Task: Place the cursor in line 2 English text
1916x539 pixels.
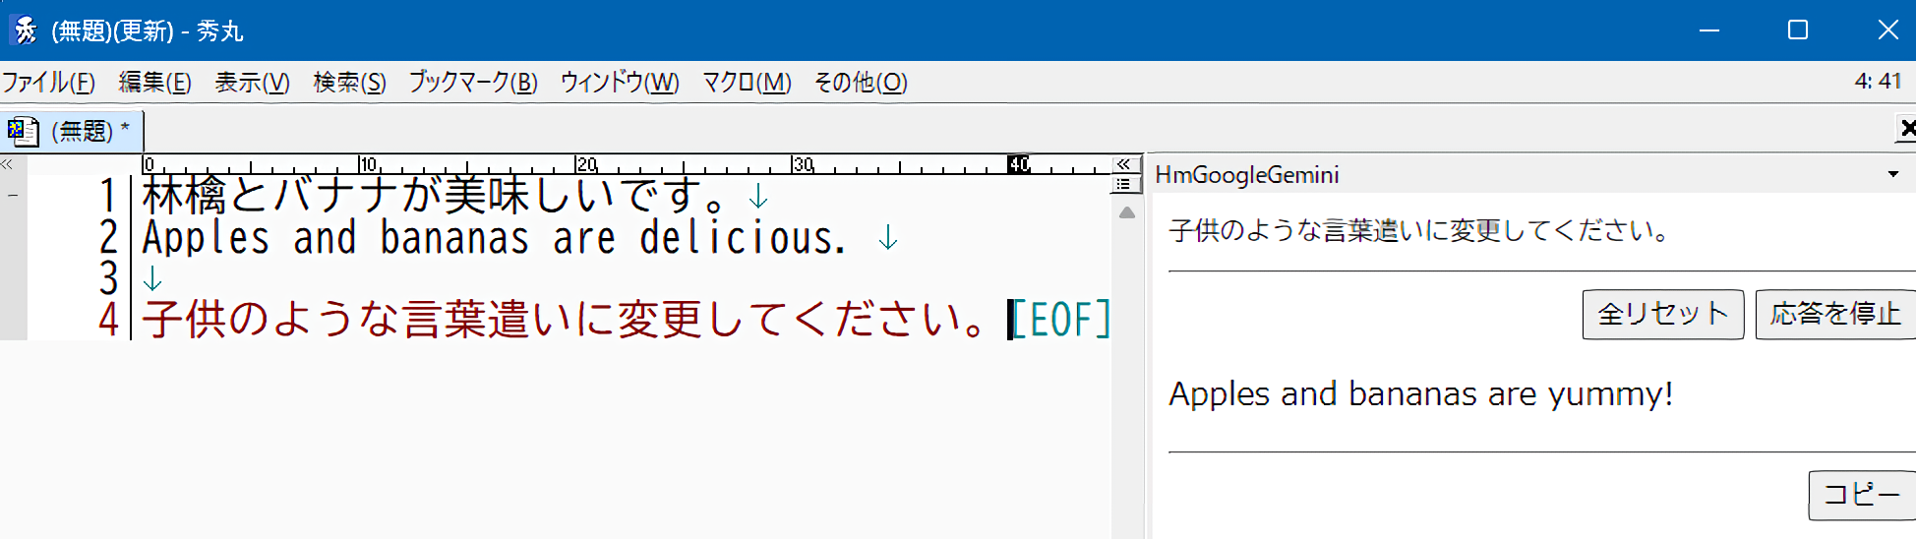Action: 492,239
